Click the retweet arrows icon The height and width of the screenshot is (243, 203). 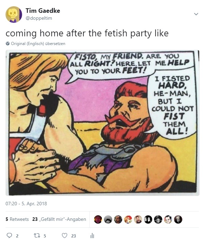37,236
